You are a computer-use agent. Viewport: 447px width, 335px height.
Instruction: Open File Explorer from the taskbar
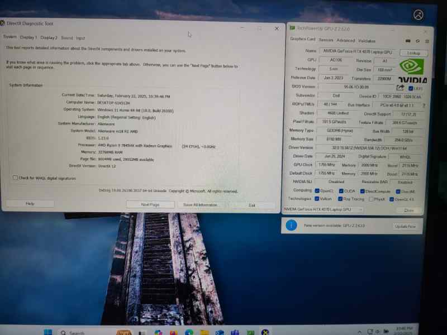pyautogui.click(x=205, y=332)
